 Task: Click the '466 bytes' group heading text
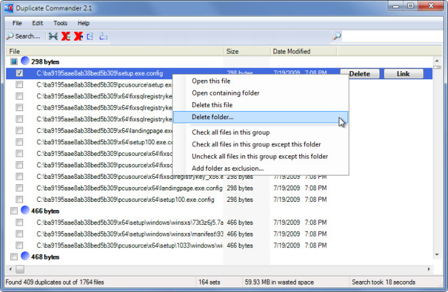[x=45, y=211]
